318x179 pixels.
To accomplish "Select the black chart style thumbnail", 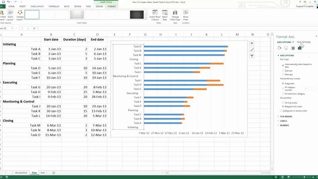I will [137, 15].
